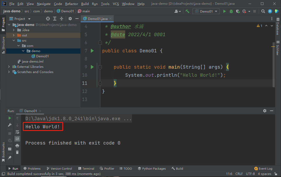Click the warning indicator in editor
The width and height of the screenshot is (281, 177).
click(260, 26)
